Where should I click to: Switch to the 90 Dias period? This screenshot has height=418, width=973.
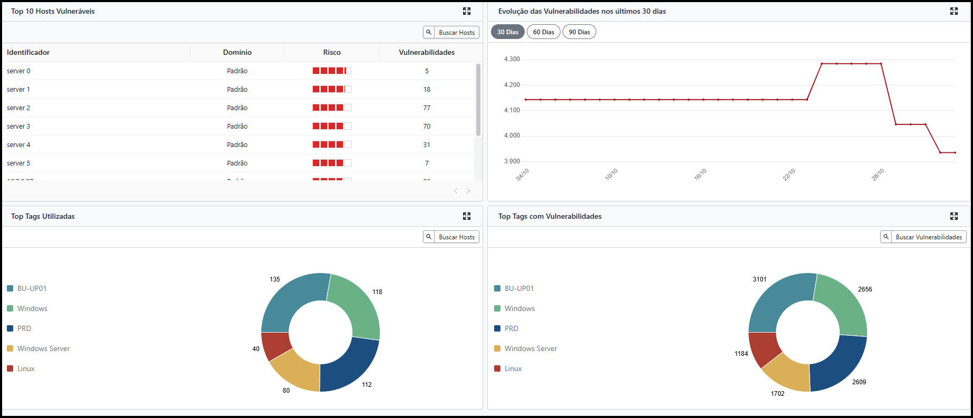[x=579, y=32]
